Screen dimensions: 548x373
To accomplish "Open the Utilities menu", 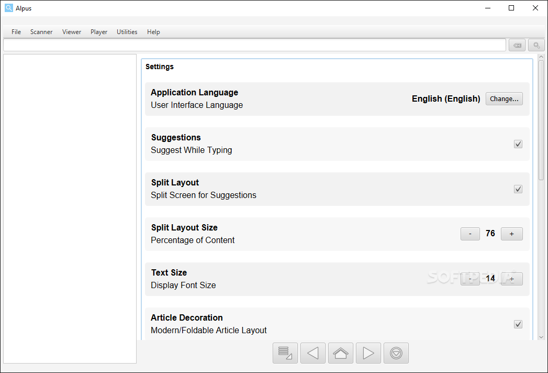I will (127, 32).
